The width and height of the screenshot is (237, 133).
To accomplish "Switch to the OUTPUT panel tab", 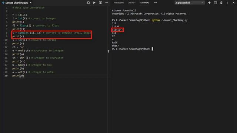I will point(131,3).
